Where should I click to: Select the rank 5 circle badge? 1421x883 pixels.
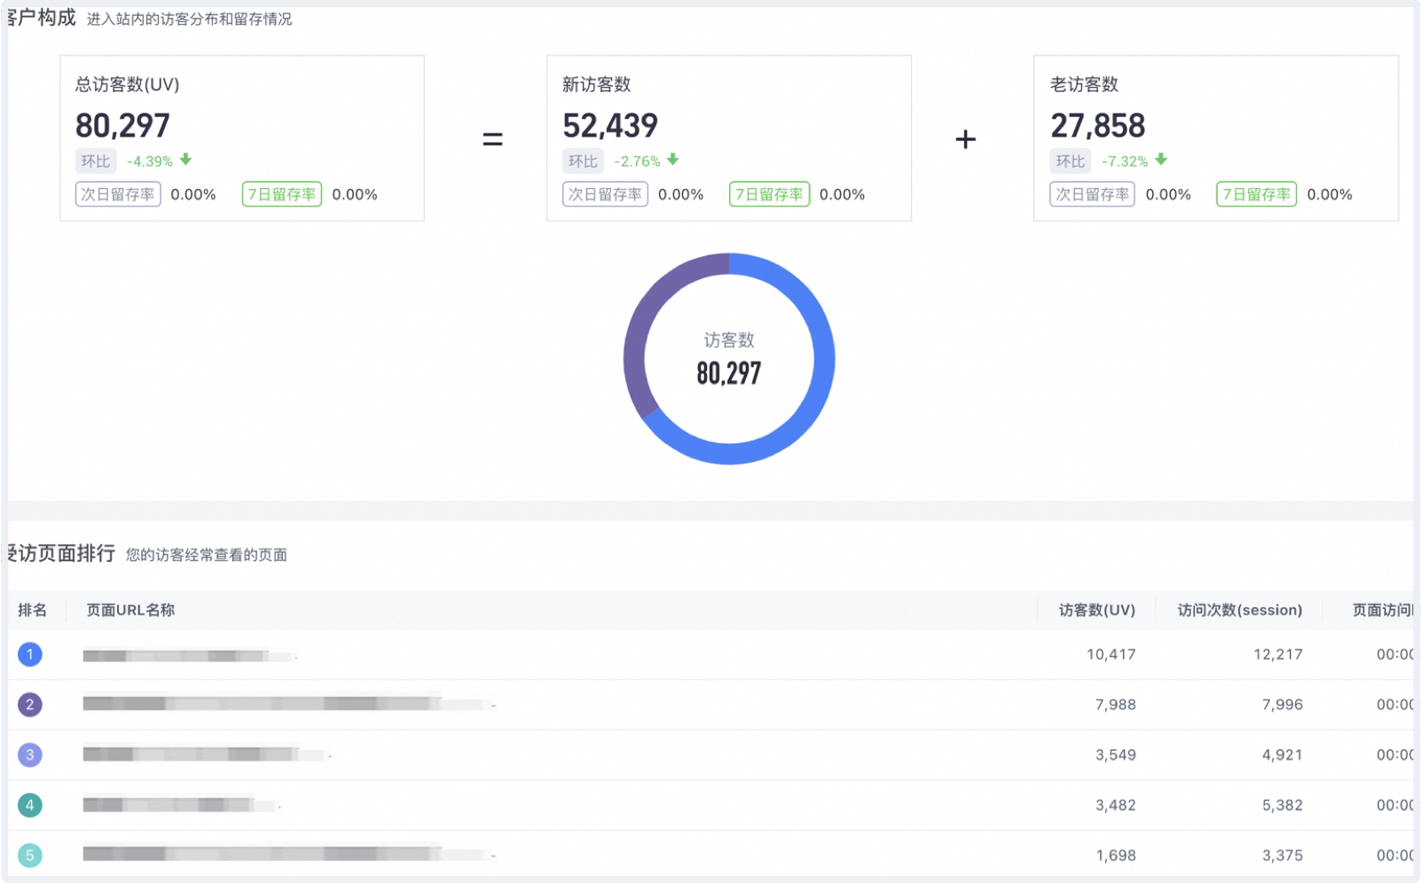[x=30, y=856]
